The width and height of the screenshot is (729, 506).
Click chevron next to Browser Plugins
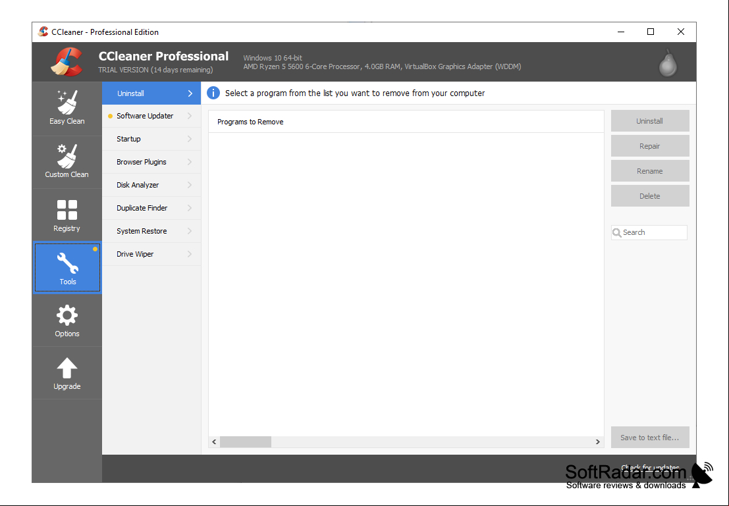pyautogui.click(x=190, y=162)
